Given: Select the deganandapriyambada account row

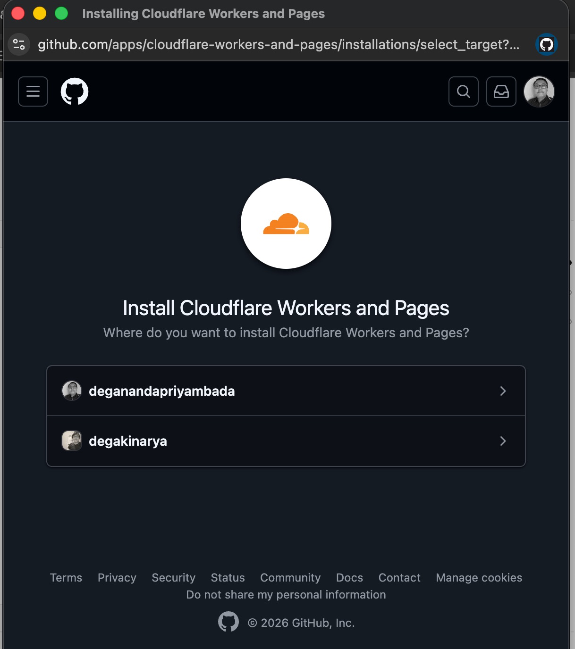Looking at the screenshot, I should tap(286, 391).
